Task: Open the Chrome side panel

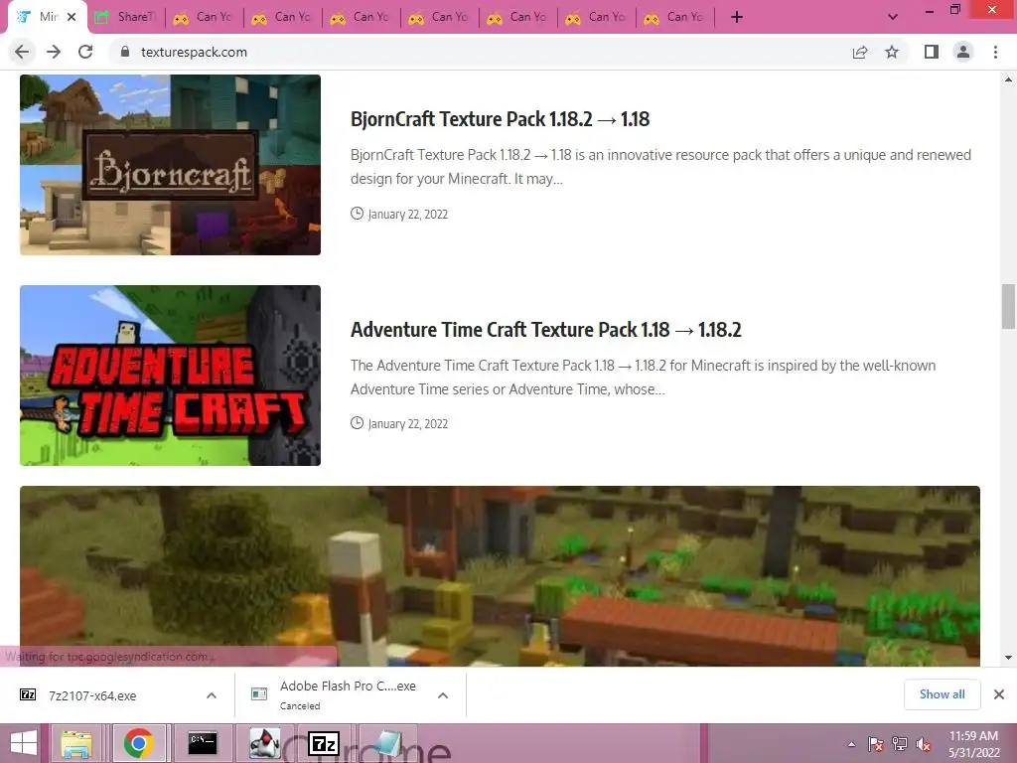Action: click(932, 52)
